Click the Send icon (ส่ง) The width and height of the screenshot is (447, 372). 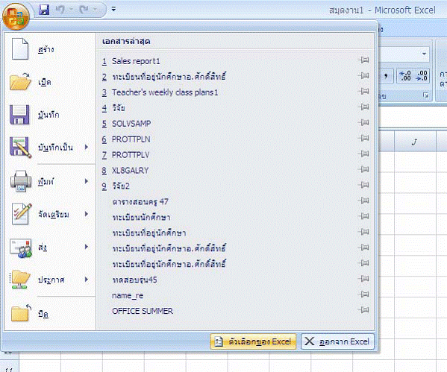pyautogui.click(x=21, y=248)
